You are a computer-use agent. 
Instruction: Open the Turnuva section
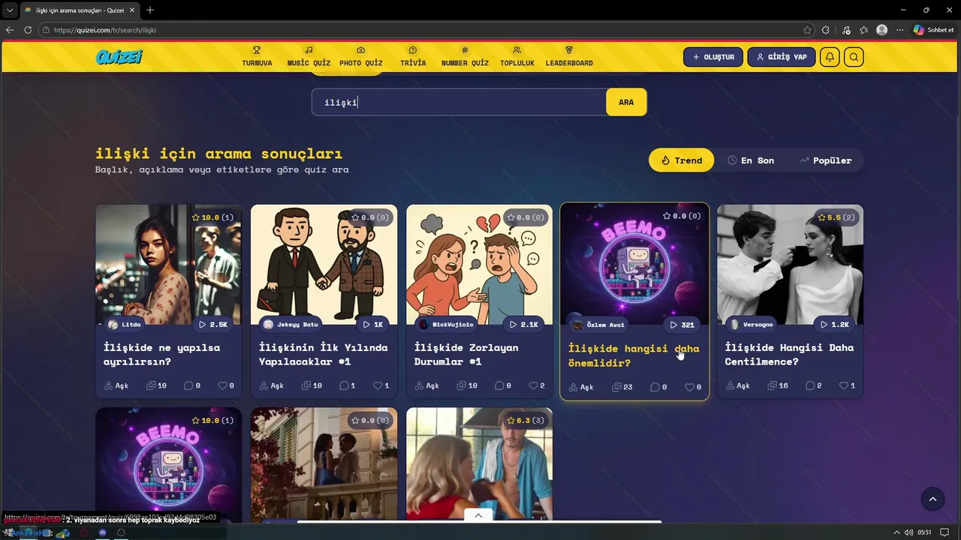click(x=257, y=57)
